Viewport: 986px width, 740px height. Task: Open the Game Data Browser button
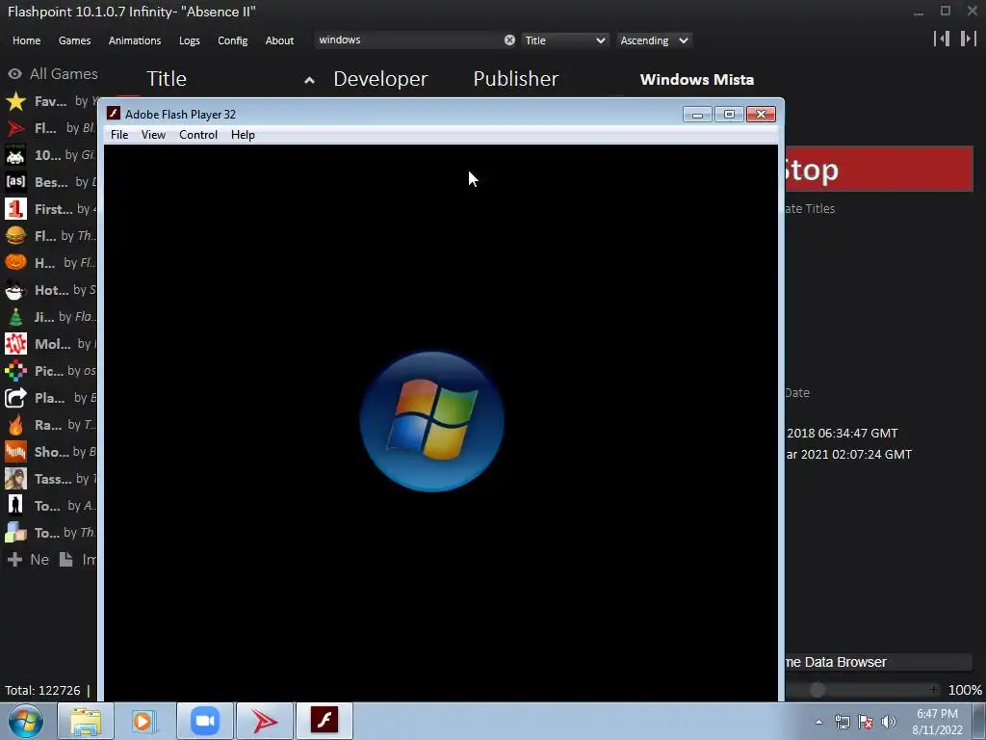coord(878,662)
